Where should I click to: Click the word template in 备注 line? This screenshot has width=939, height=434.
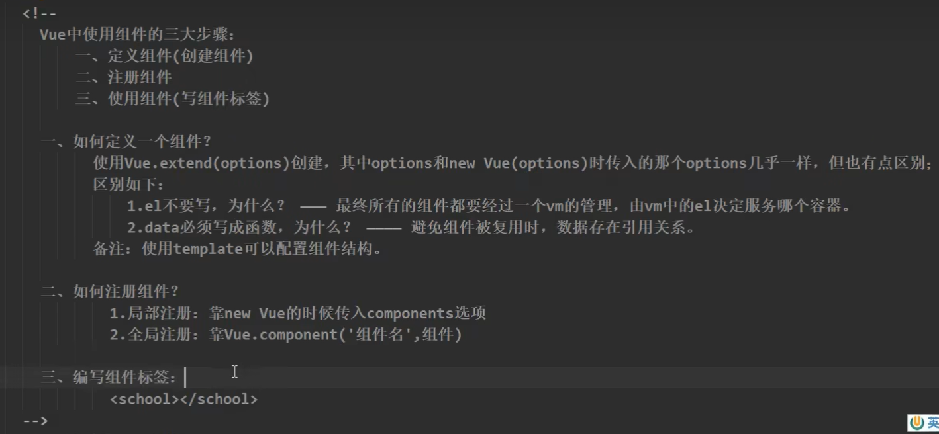coord(207,249)
